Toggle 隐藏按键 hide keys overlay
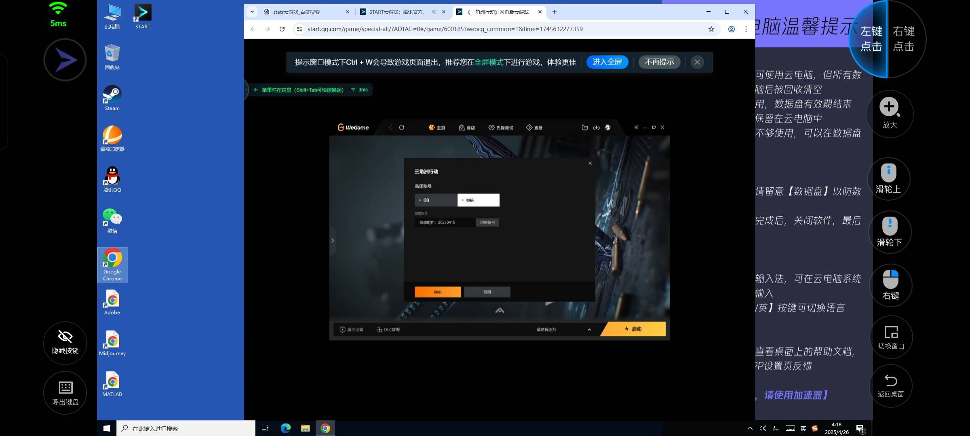 pos(65,343)
